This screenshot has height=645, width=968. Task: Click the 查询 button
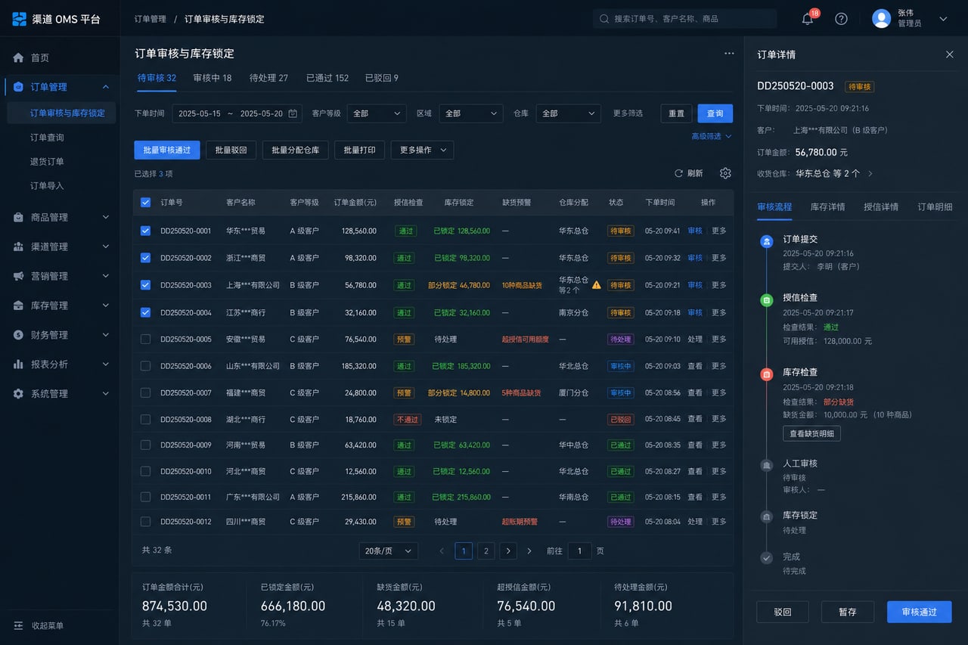(715, 113)
